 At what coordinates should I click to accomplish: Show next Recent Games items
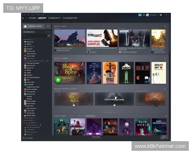[x=165, y=58]
